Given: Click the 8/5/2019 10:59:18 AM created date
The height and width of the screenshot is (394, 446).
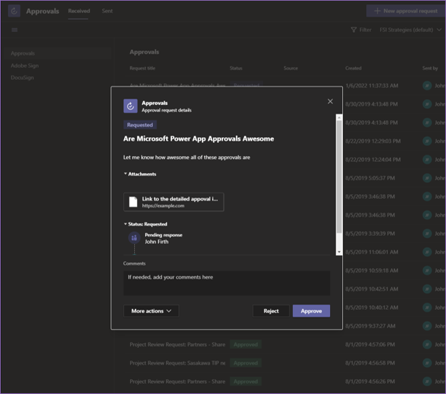Looking at the screenshot, I should click(371, 271).
